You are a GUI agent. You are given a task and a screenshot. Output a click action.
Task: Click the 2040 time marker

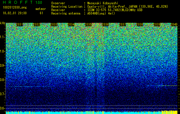point(174,25)
